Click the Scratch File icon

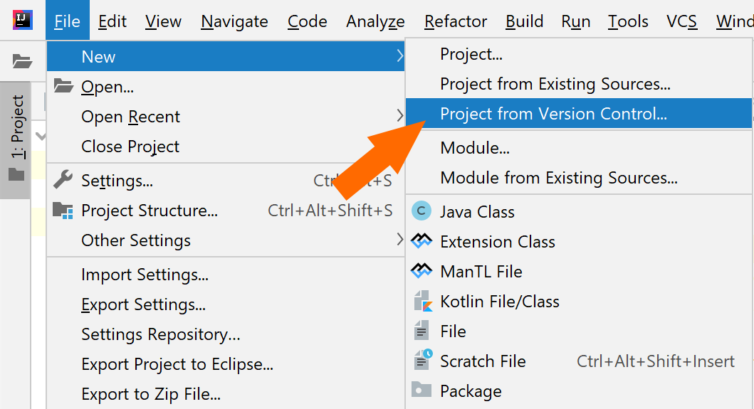[422, 360]
